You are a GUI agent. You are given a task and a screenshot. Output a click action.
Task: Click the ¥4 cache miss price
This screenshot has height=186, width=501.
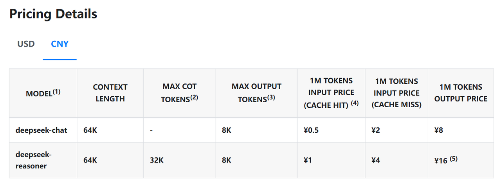click(x=396, y=160)
